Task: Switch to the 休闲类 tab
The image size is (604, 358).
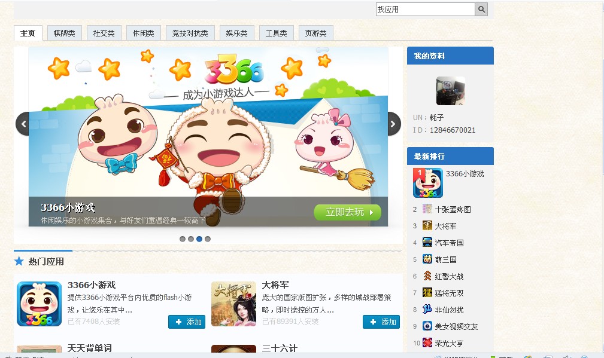Action: tap(143, 33)
